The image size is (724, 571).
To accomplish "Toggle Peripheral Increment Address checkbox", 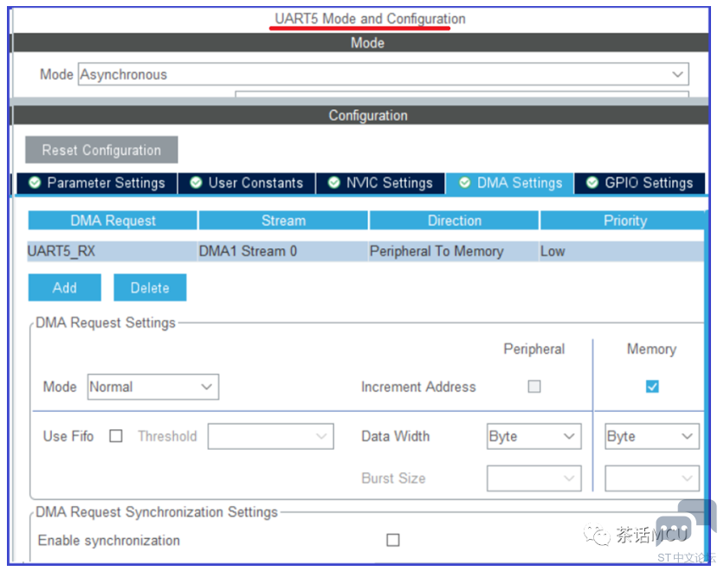I will pyautogui.click(x=534, y=387).
